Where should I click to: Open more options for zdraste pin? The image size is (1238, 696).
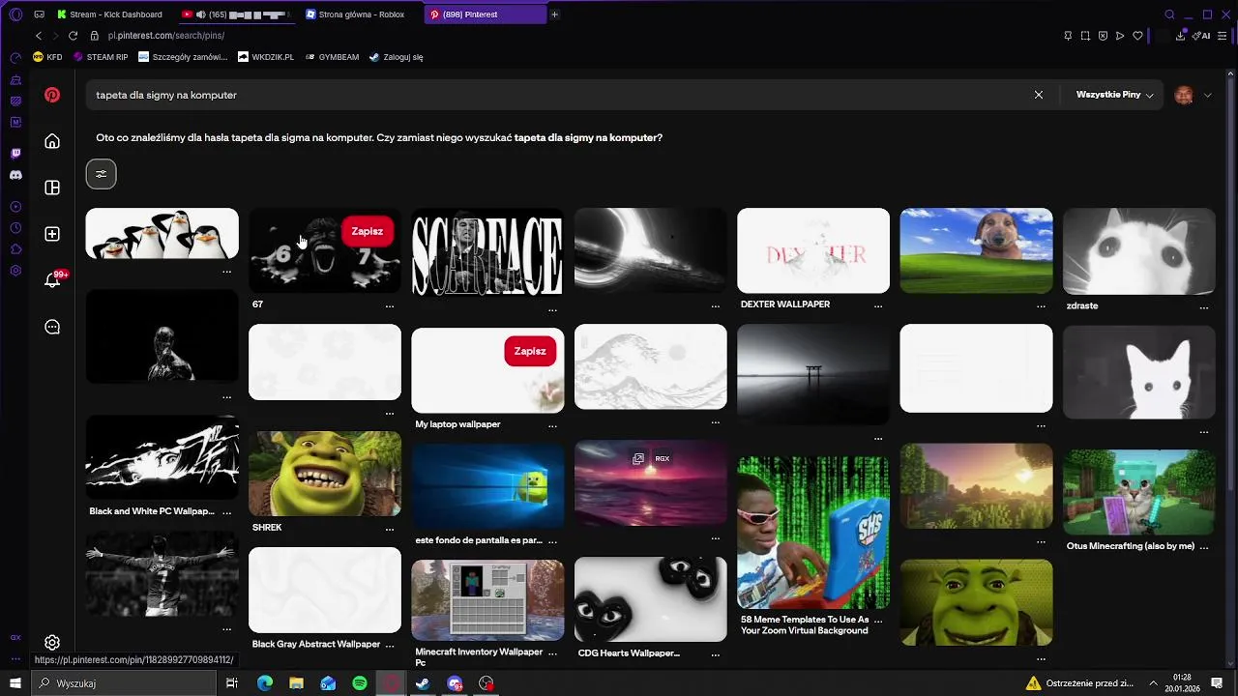(1204, 306)
